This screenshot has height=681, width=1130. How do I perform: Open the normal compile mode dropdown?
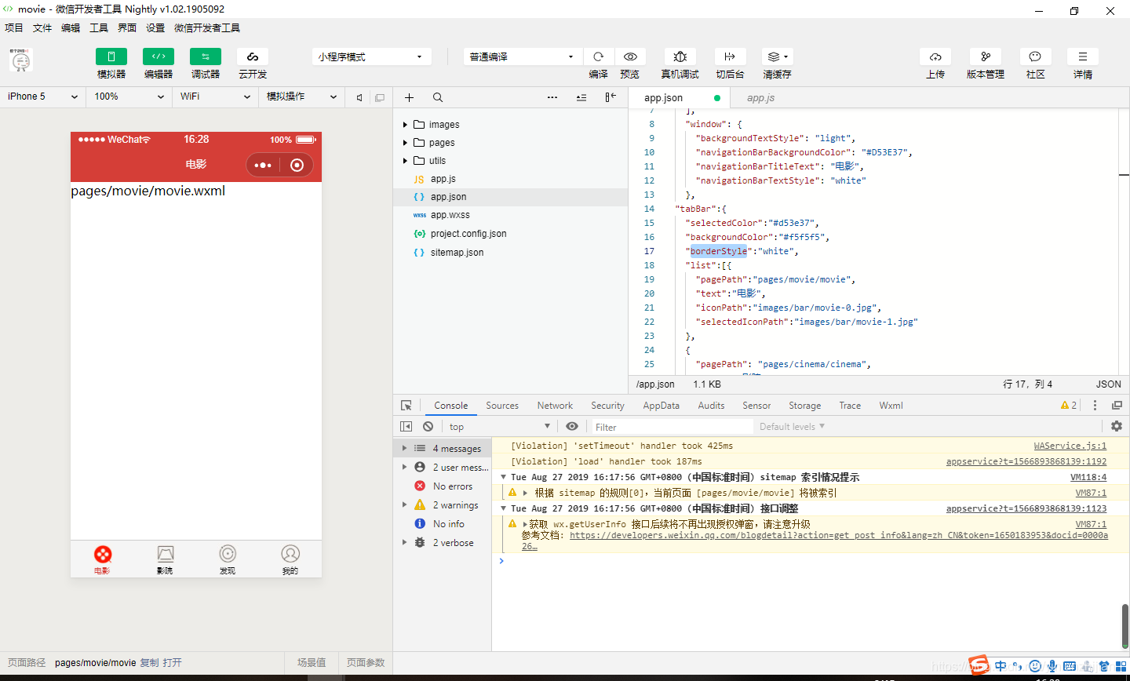click(x=523, y=56)
